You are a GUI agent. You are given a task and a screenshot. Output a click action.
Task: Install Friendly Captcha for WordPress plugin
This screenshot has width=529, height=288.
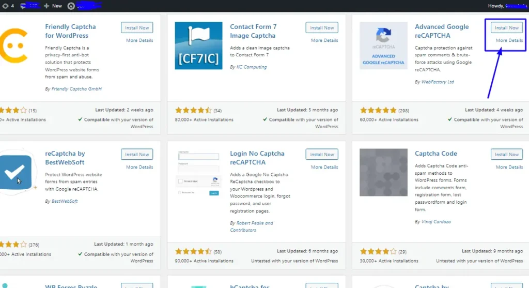[x=137, y=28]
